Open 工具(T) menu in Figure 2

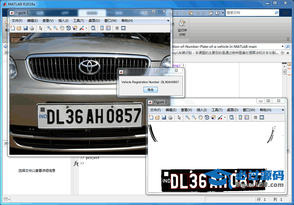[217, 110]
